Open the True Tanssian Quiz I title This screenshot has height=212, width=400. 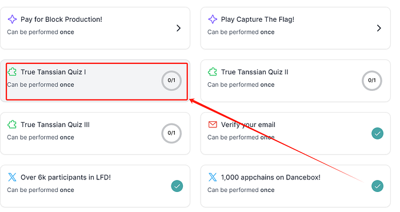53,72
